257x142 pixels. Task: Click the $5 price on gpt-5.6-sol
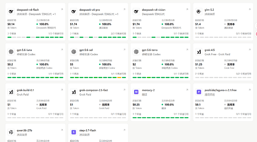(x=72, y=64)
